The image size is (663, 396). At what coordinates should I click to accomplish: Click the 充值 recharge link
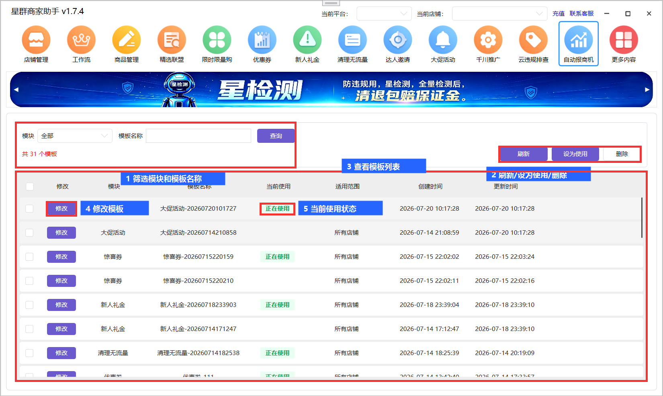pyautogui.click(x=559, y=14)
